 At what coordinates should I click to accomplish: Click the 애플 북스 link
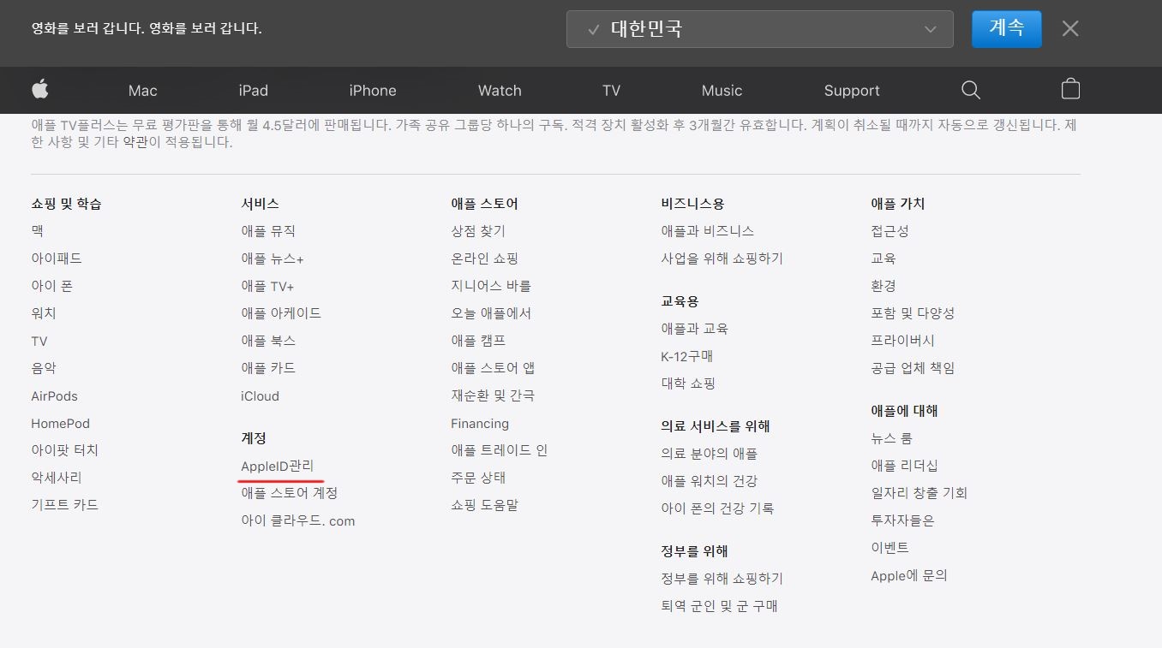tap(268, 341)
